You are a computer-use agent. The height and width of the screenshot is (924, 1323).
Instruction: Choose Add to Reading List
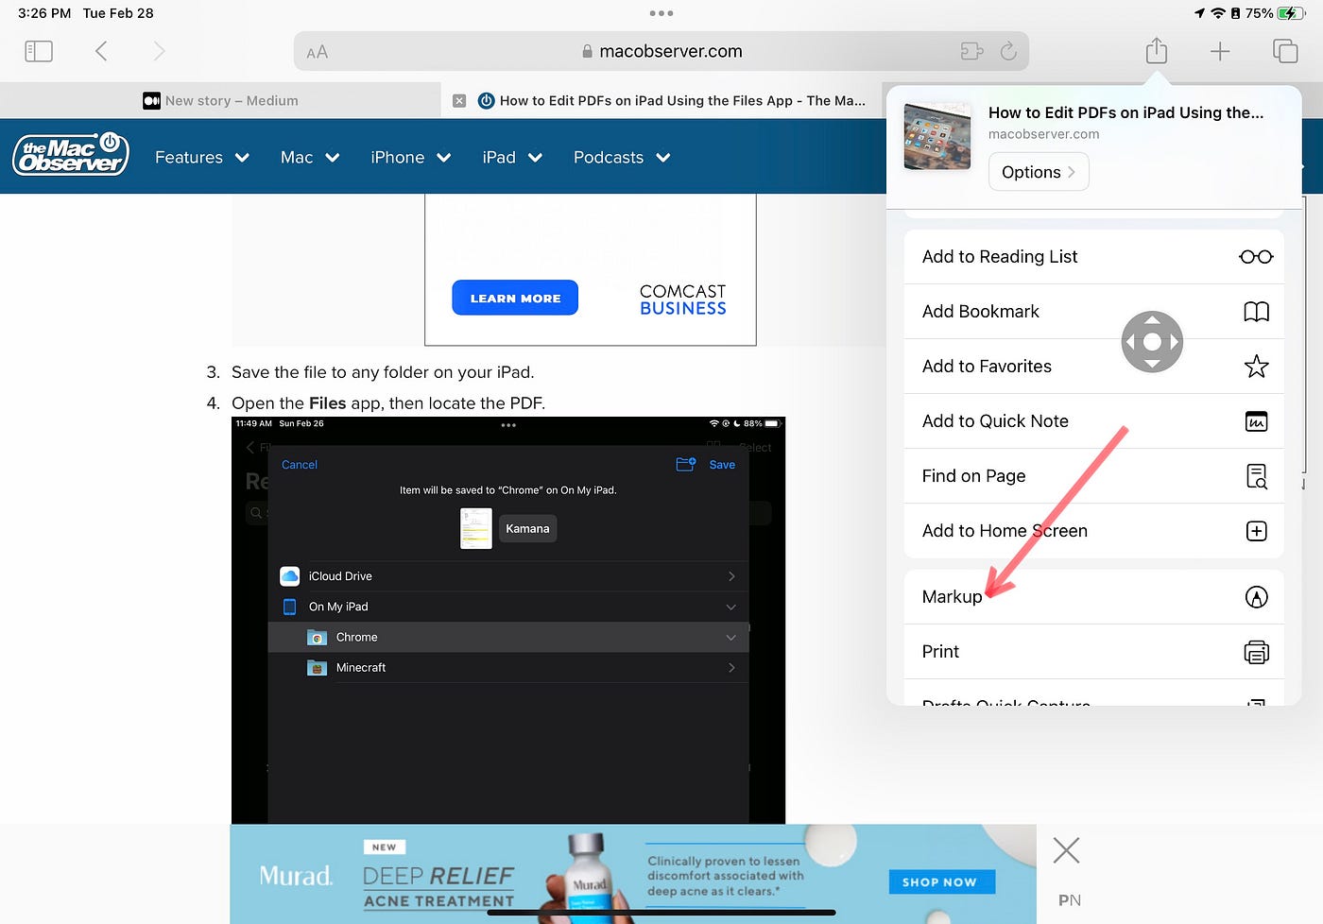tap(1093, 257)
